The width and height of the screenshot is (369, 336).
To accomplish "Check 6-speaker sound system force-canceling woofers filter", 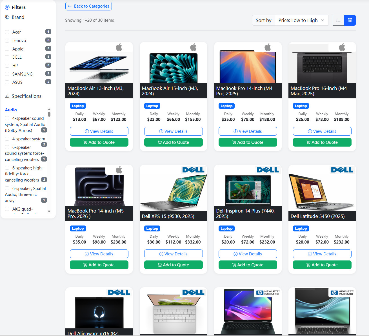I will coord(7,147).
